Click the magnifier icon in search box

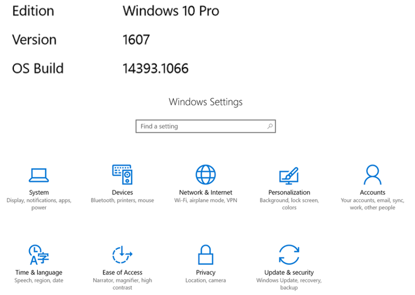click(270, 126)
